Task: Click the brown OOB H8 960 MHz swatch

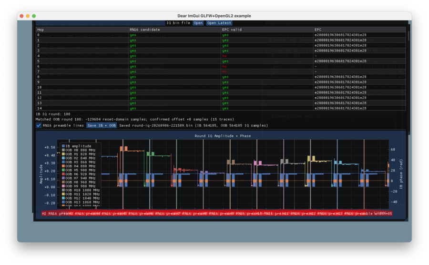Action: pyautogui.click(x=63, y=182)
